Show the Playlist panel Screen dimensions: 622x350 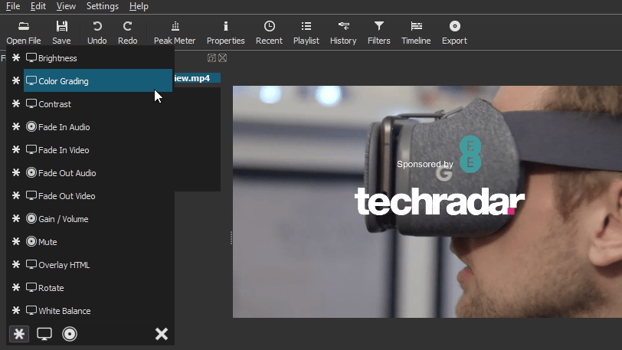pyautogui.click(x=306, y=32)
